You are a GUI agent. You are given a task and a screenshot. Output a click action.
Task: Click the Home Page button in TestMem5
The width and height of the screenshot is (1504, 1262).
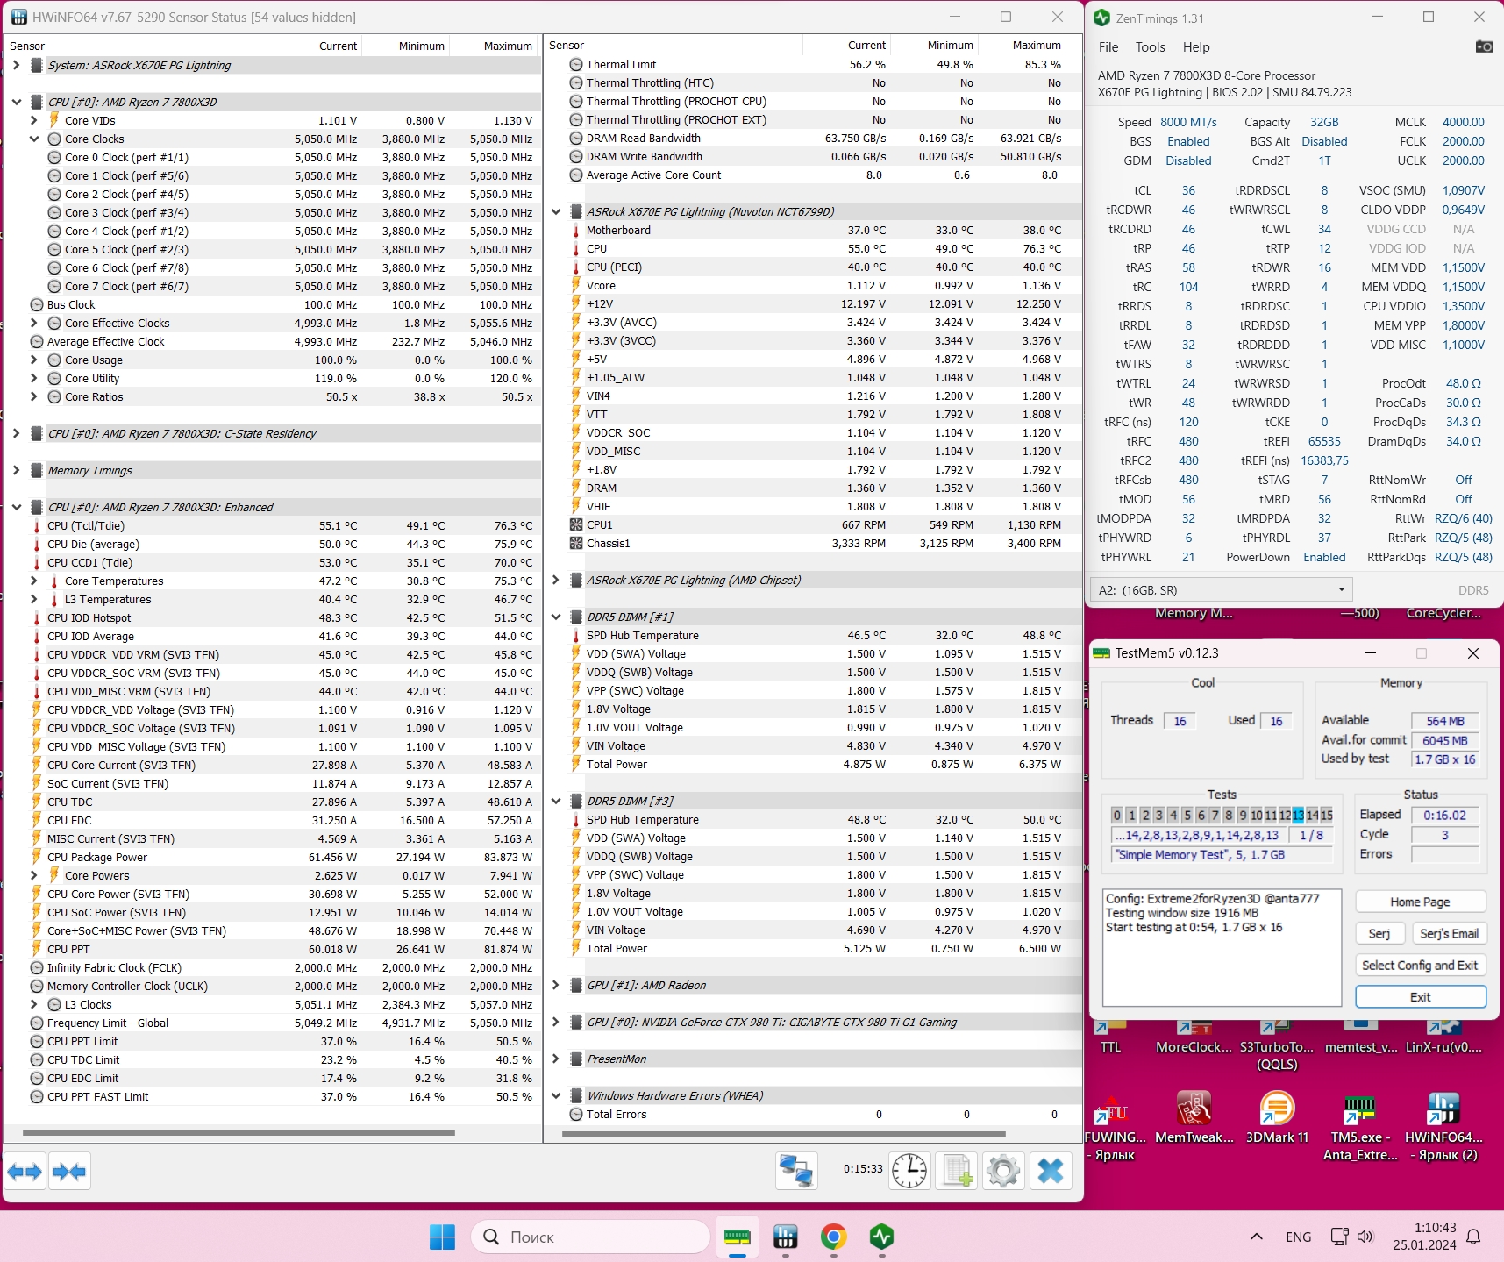(1421, 902)
